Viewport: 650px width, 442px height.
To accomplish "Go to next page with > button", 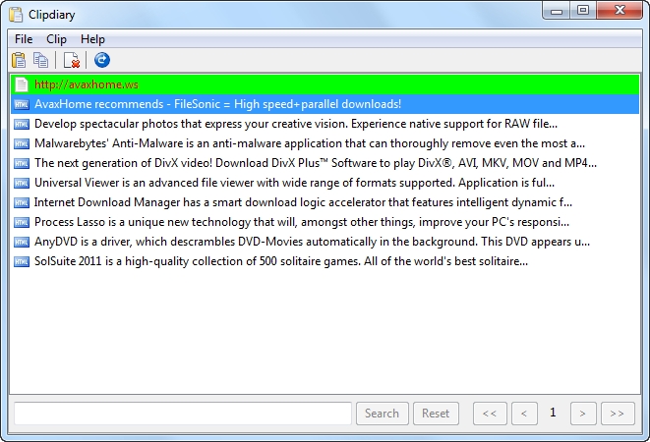I will 583,414.
